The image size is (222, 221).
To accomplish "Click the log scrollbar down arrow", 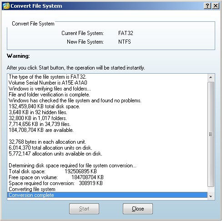I will tap(211, 196).
